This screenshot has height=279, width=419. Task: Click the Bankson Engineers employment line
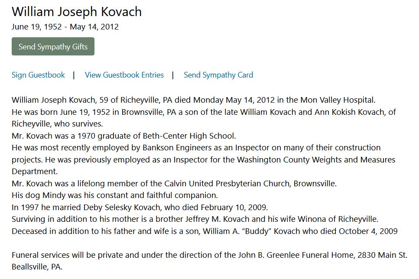coord(196,148)
